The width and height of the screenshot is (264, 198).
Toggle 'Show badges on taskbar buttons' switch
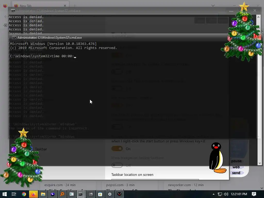click(117, 165)
